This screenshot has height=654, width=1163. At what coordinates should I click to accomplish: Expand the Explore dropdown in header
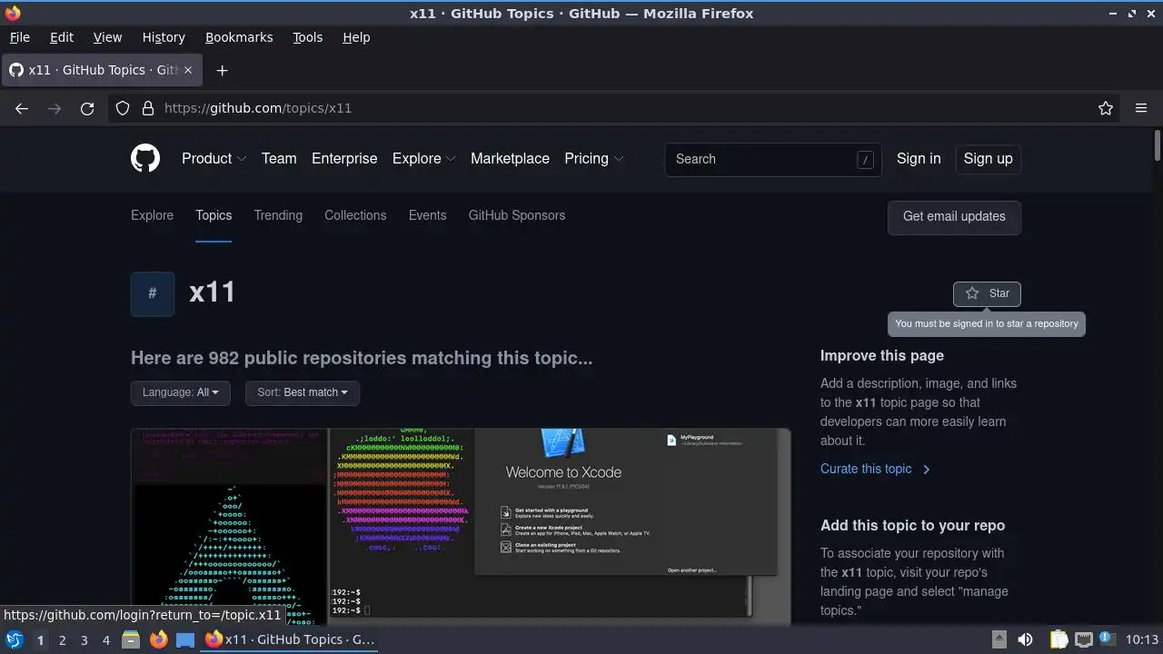[423, 158]
